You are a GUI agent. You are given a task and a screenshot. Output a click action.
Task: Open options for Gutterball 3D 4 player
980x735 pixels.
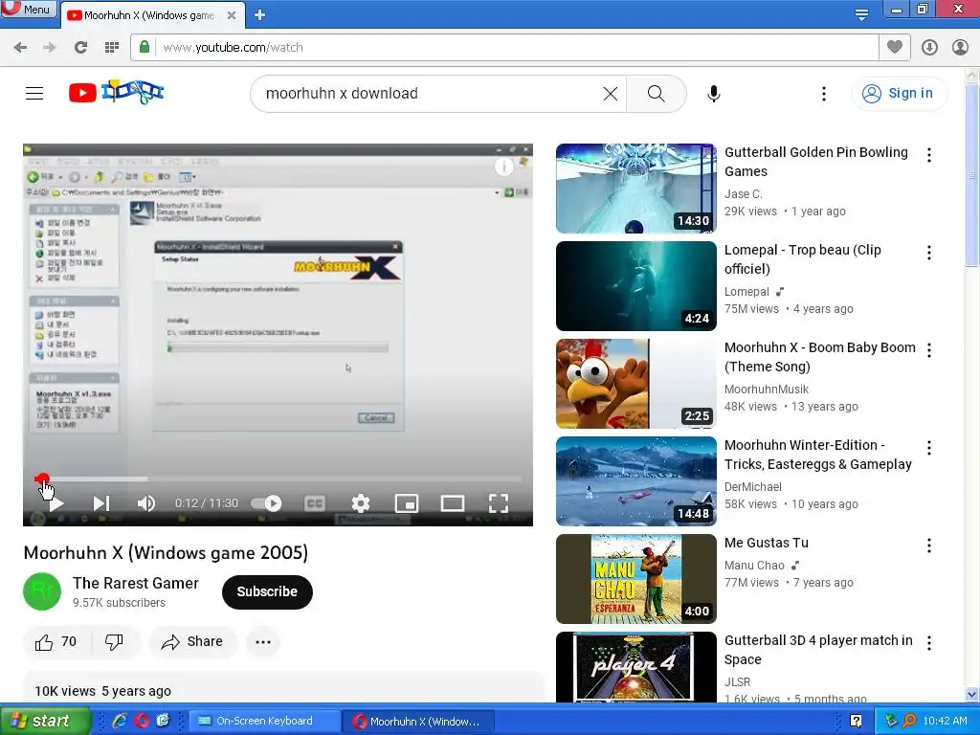[x=929, y=643]
